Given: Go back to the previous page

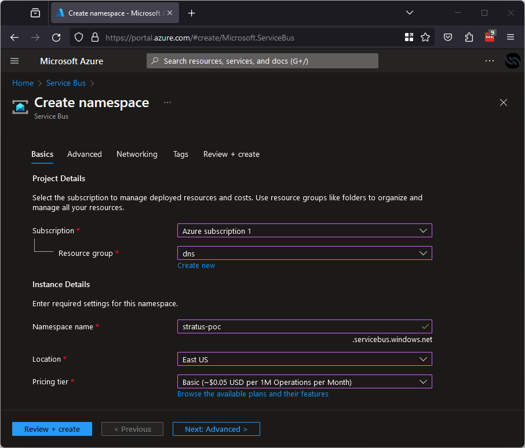Looking at the screenshot, I should tap(14, 38).
